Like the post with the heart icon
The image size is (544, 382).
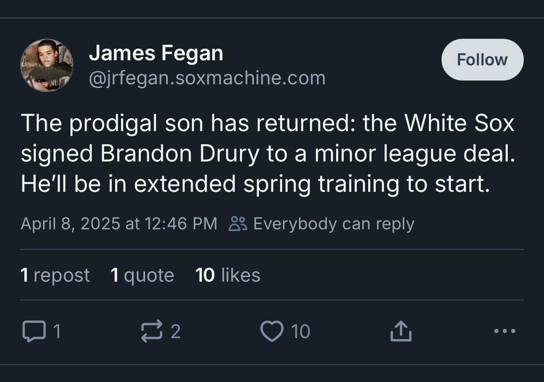click(x=272, y=331)
